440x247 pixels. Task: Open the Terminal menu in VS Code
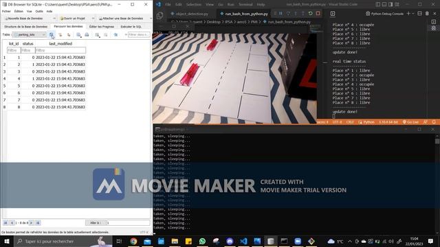(x=245, y=5)
